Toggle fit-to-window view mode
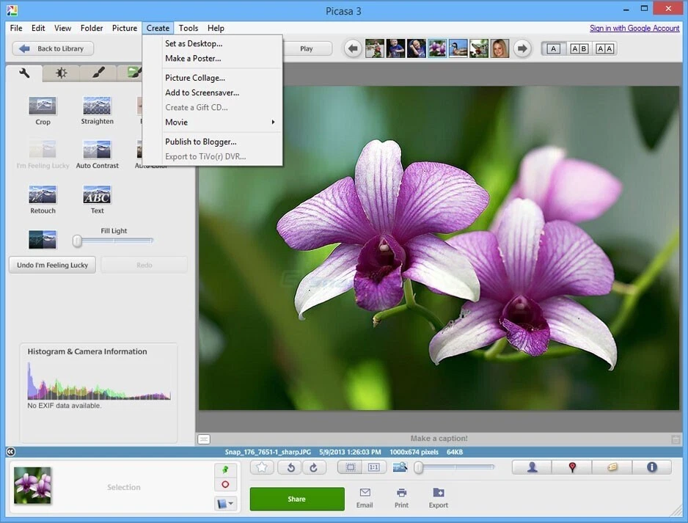Viewport: 688px width, 523px height. (349, 467)
